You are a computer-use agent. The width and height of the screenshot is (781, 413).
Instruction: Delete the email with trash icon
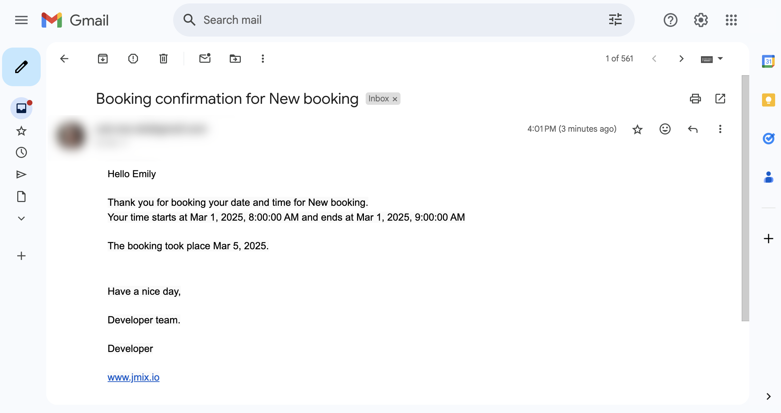pyautogui.click(x=163, y=59)
